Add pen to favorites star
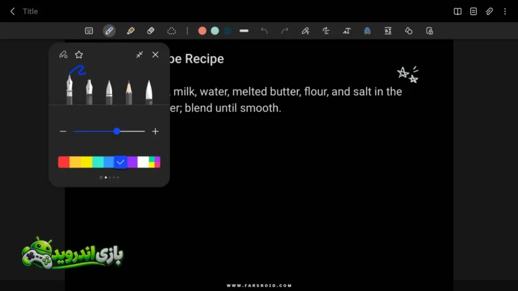This screenshot has width=518, height=291. tap(79, 55)
